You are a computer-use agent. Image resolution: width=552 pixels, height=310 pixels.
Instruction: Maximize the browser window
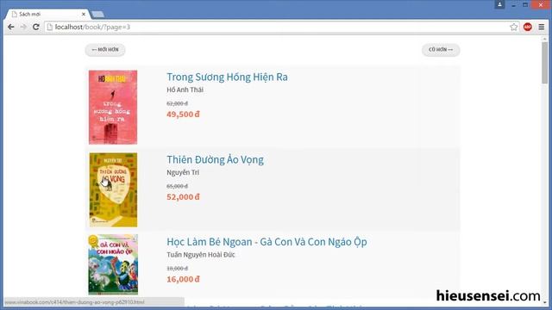pos(525,4)
